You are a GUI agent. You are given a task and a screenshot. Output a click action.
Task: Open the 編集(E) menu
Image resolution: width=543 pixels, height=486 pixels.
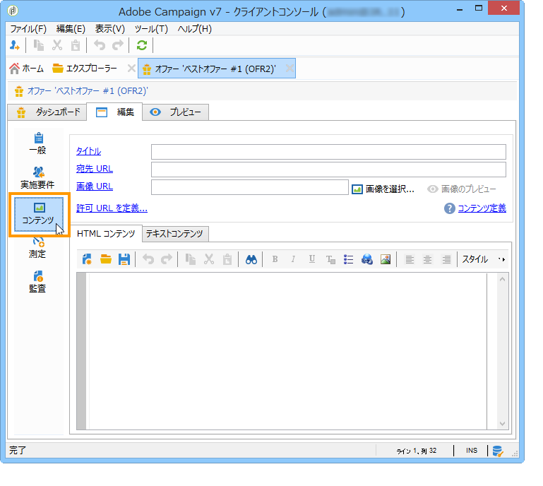(x=71, y=29)
